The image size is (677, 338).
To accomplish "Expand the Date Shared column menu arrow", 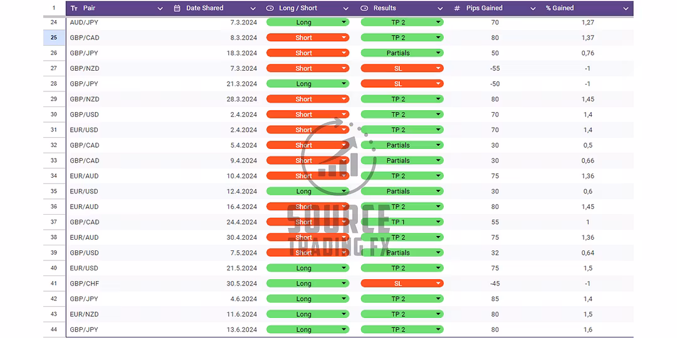I will click(253, 9).
